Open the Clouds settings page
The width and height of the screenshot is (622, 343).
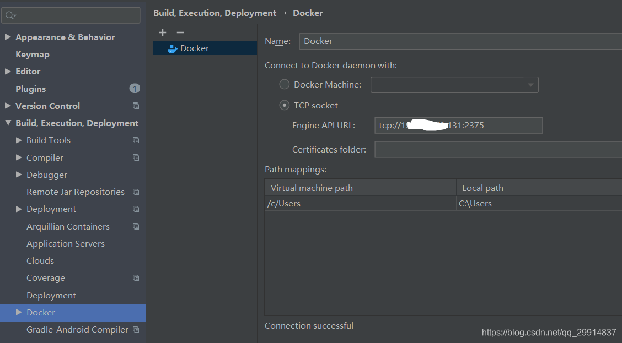click(x=40, y=260)
